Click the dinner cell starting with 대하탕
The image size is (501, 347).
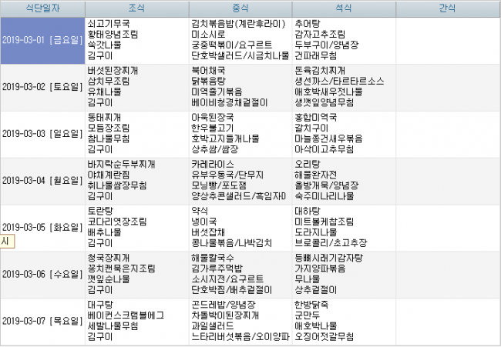point(343,227)
